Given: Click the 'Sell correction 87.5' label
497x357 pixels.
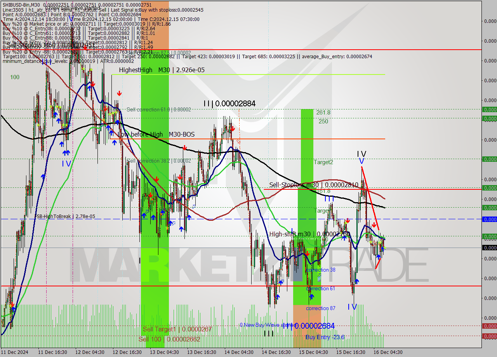Looking at the screenshot, I should [158, 53].
